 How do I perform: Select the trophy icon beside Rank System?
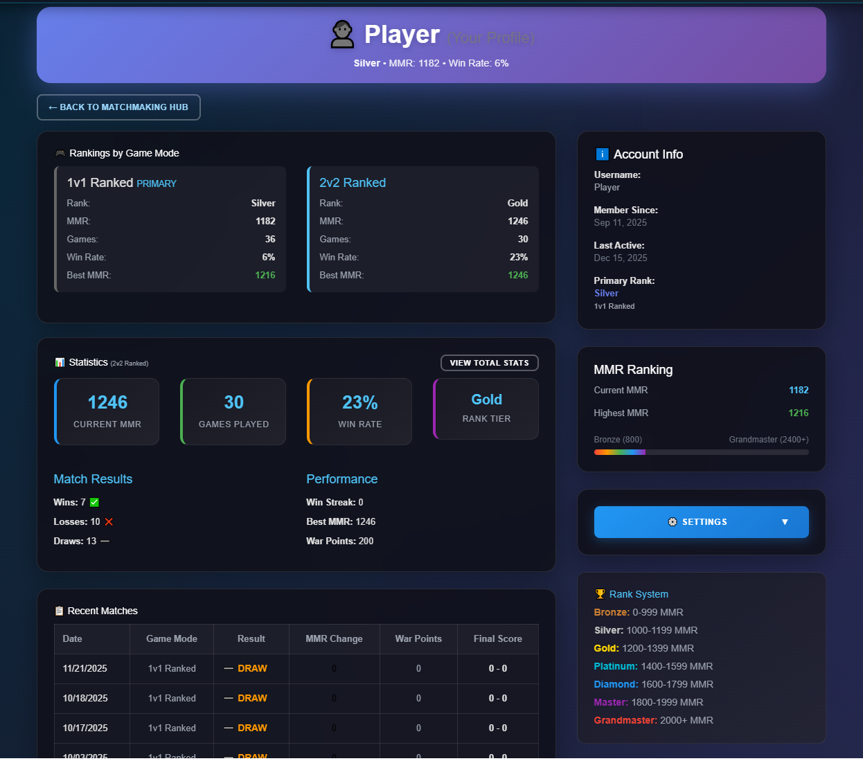pos(599,593)
